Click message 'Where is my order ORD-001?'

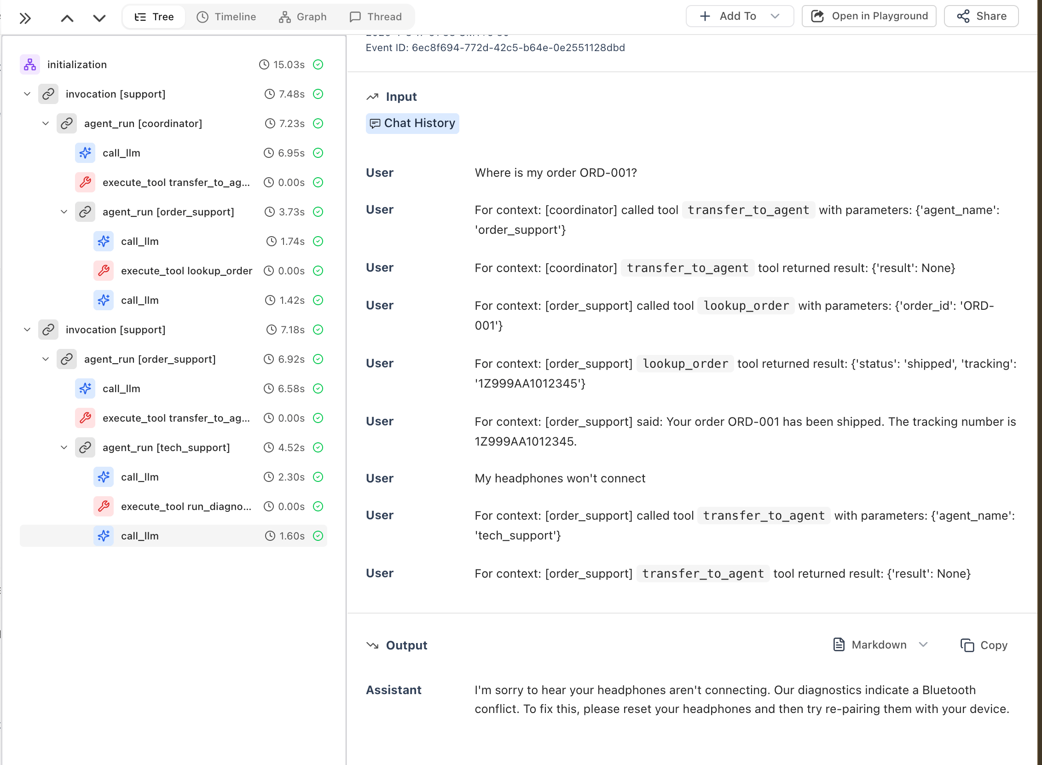[x=556, y=173]
